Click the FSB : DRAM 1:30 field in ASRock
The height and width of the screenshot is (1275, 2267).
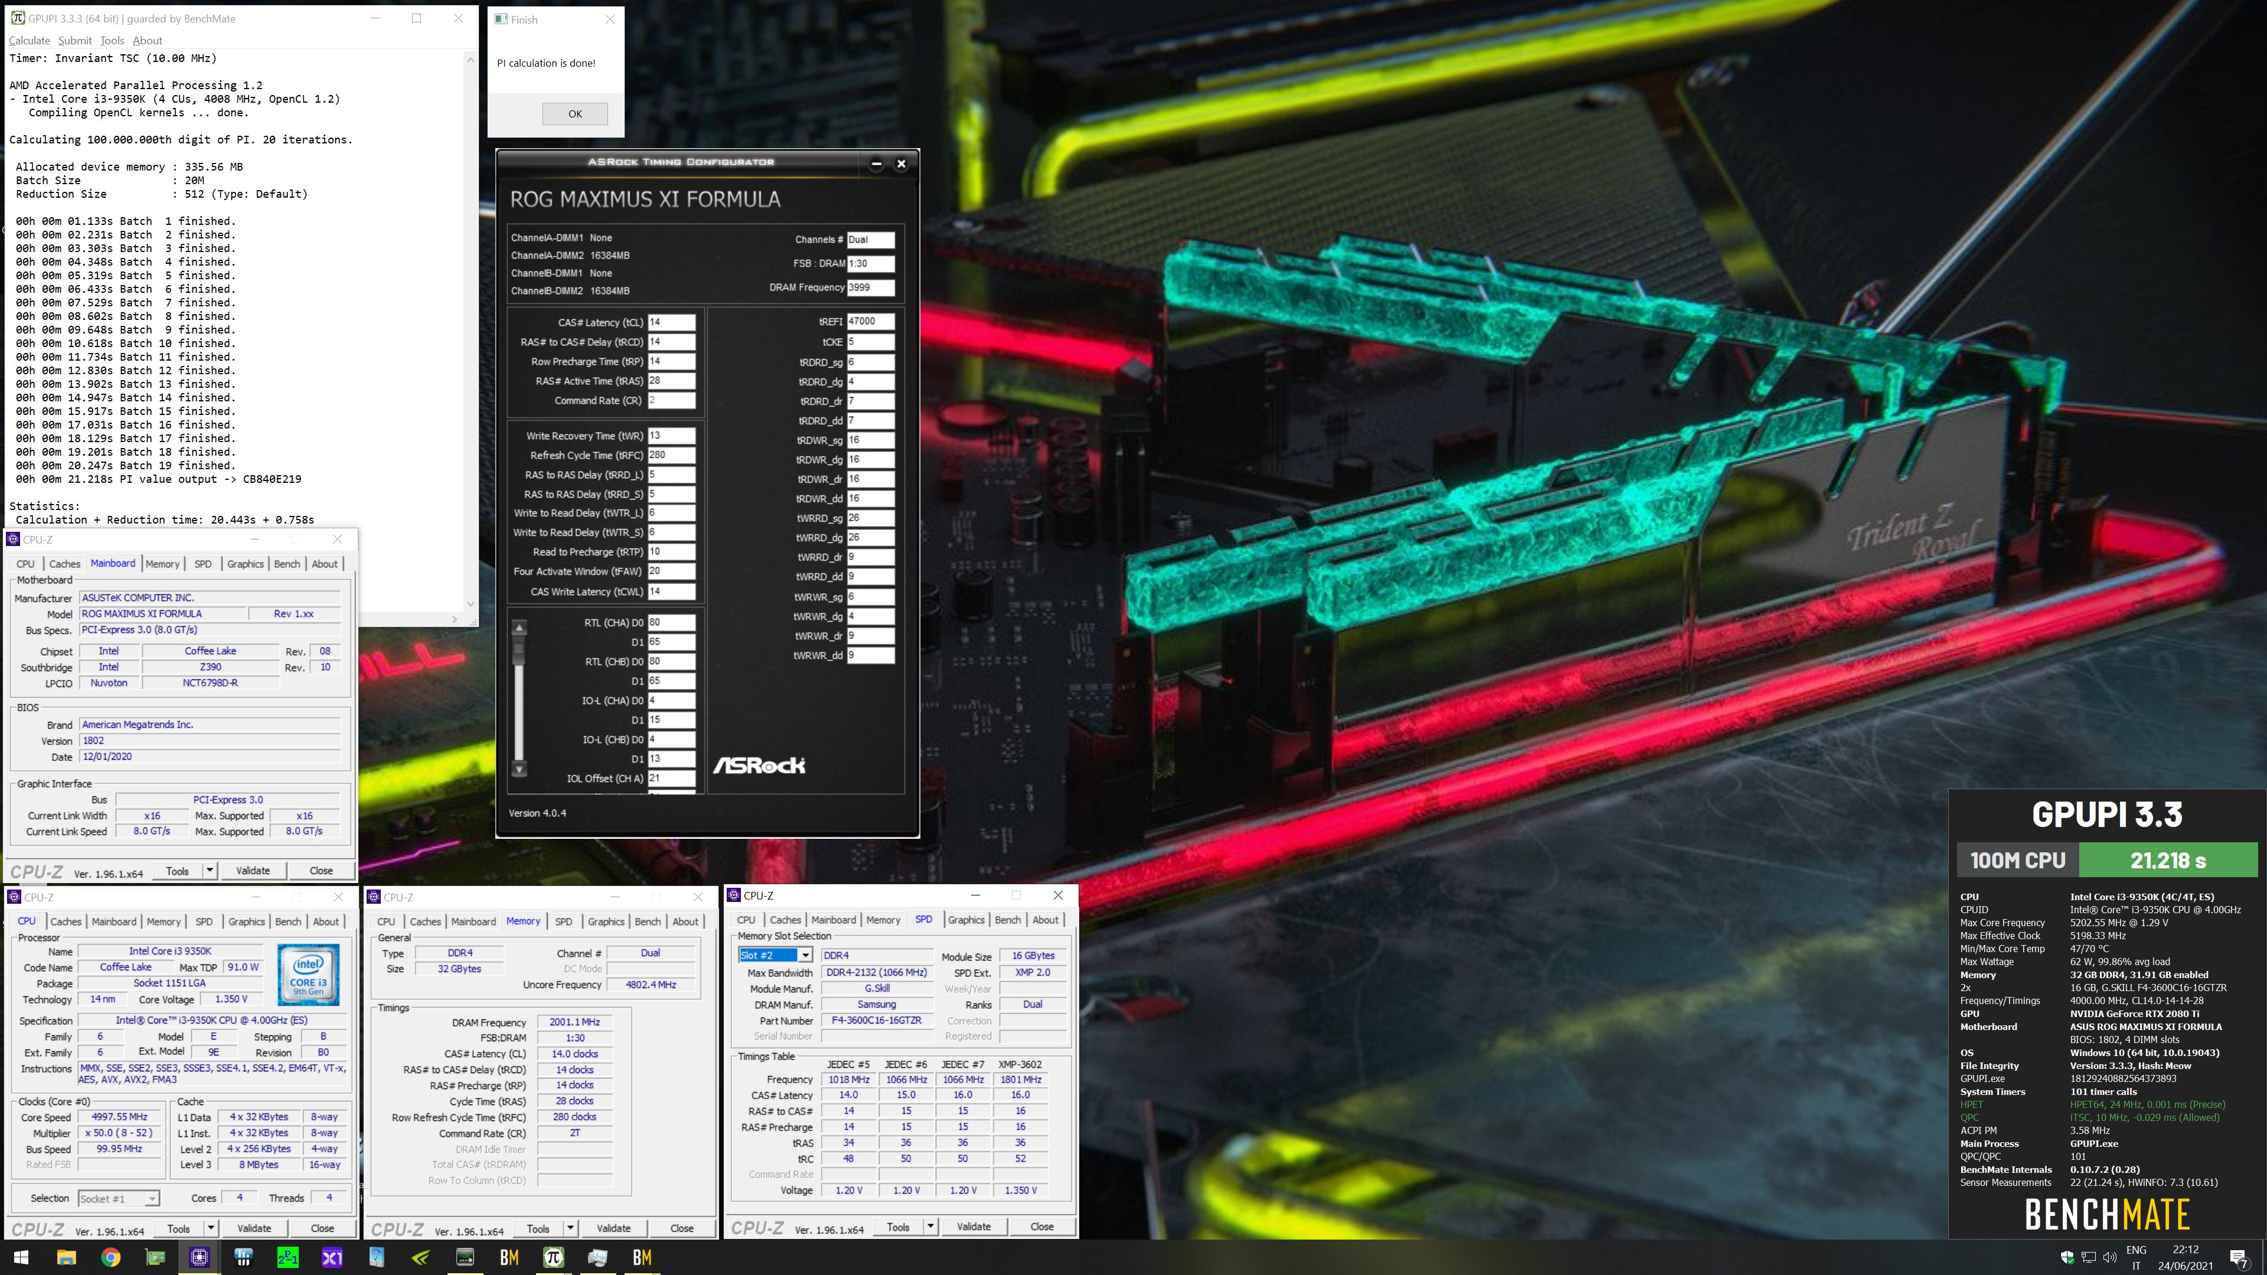coord(870,263)
